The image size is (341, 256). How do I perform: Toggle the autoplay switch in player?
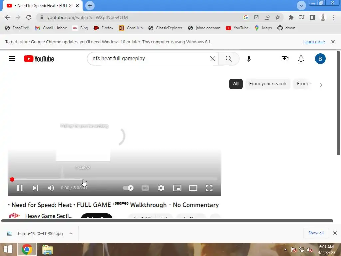pyautogui.click(x=128, y=188)
